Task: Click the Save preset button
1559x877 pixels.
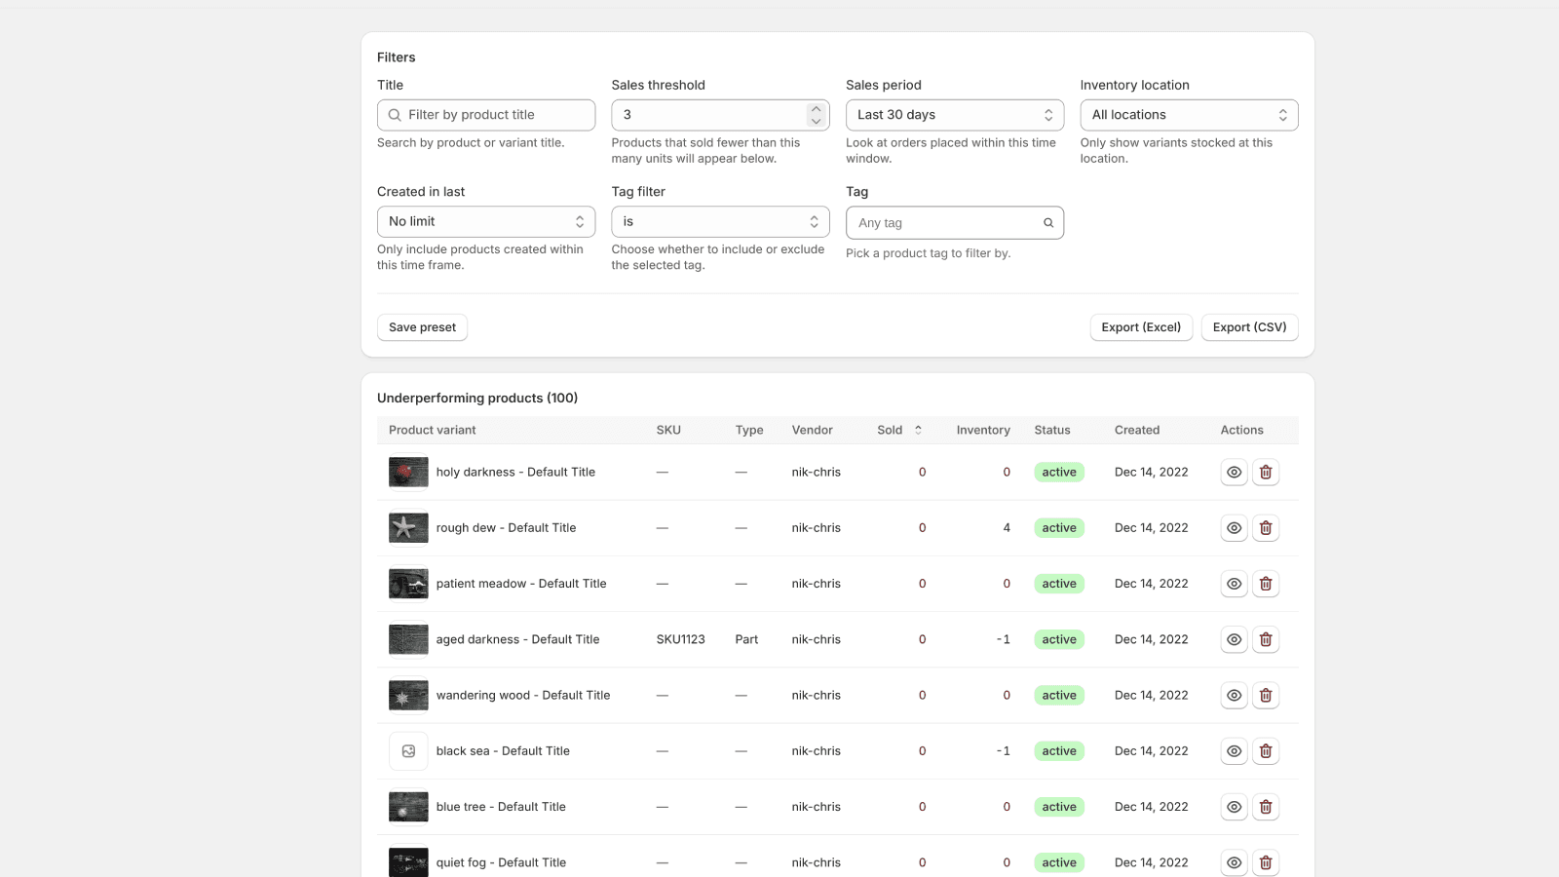Action: [x=422, y=327]
